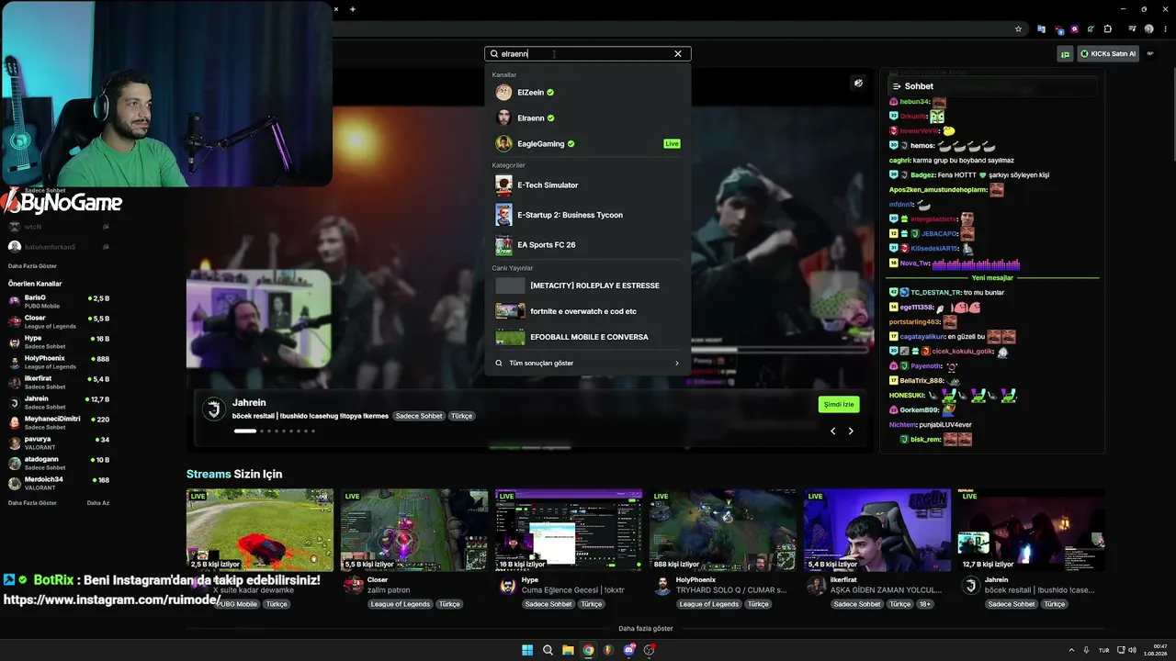Click the PUBG Mobile tag under first stream
The height and width of the screenshot is (661, 1176).
pos(237,604)
